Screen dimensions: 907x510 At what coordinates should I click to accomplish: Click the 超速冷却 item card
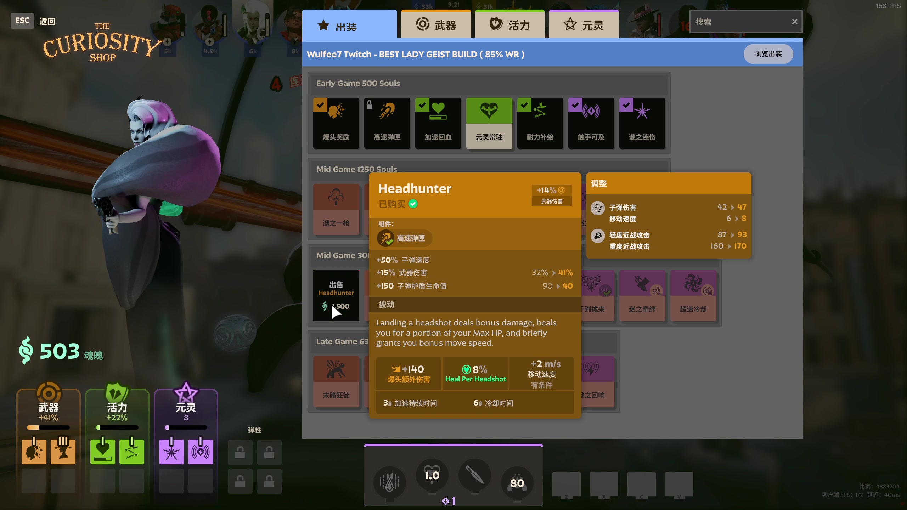tap(693, 295)
